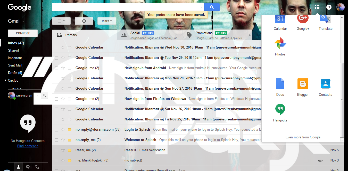Select the Nov 25 Calendar notification checkbox
348x171 pixels.
click(56, 119)
